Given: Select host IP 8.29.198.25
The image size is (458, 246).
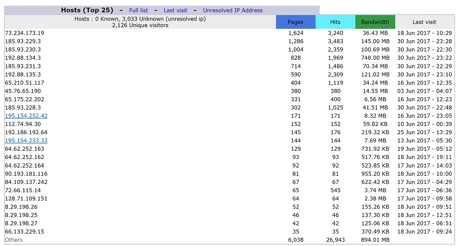Looking at the screenshot, I should coord(21,215).
